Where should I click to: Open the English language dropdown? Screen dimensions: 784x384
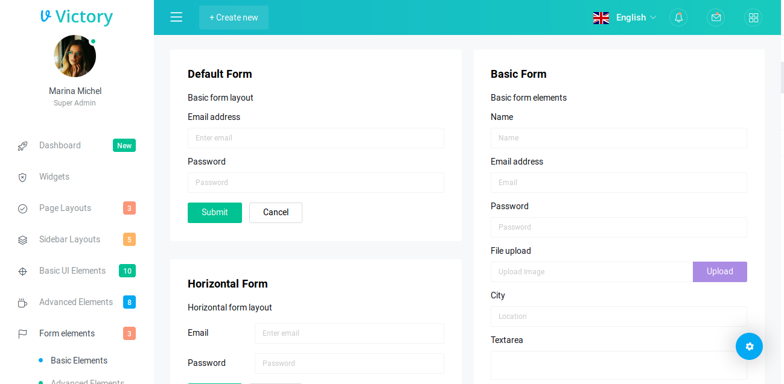coord(625,17)
